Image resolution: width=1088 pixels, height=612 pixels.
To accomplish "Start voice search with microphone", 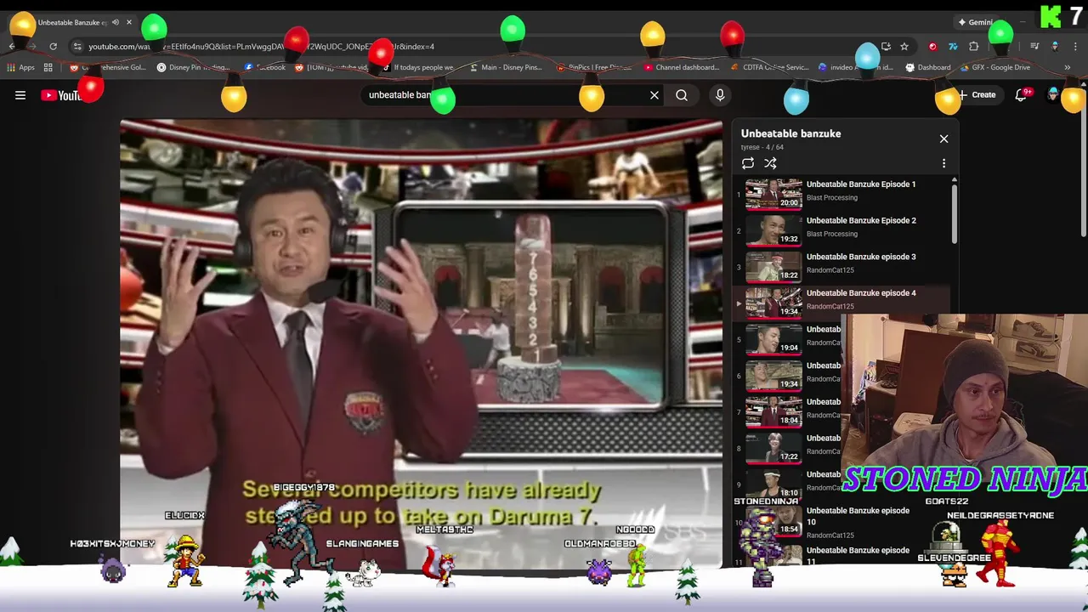I will pos(720,95).
